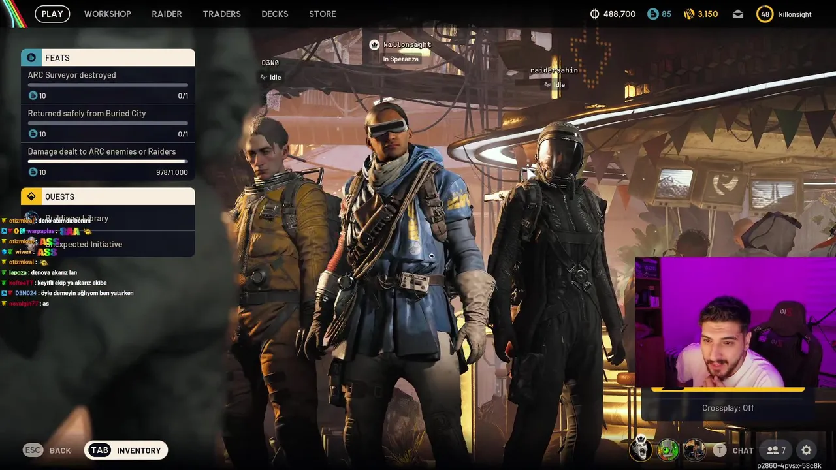Open the Unexpected Initiative quest
836x470 pixels.
tap(108, 244)
